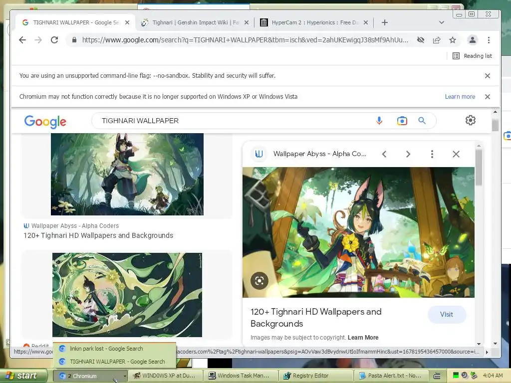This screenshot has height=383, width=511.
Task: Open preview panel more options dots
Action: [432, 154]
